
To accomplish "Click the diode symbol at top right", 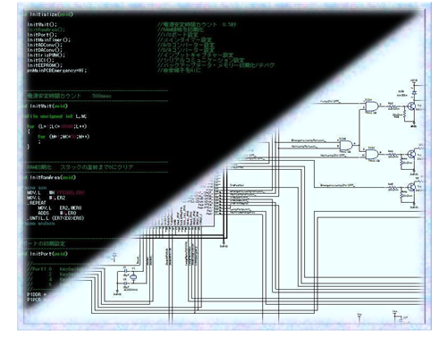I will (414, 93).
